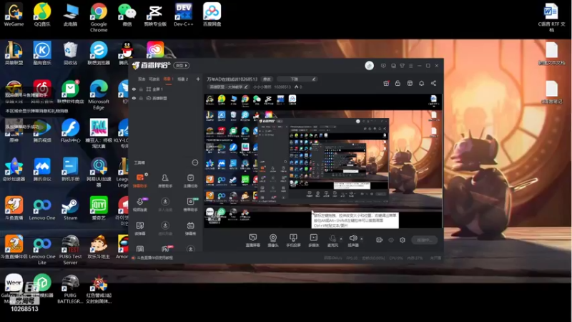Start recording with the record icon
Screen dimensions: 572x322
[x=380, y=240]
